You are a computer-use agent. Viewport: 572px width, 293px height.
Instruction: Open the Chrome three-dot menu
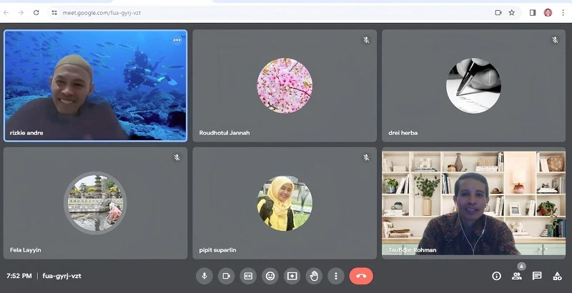point(563,12)
